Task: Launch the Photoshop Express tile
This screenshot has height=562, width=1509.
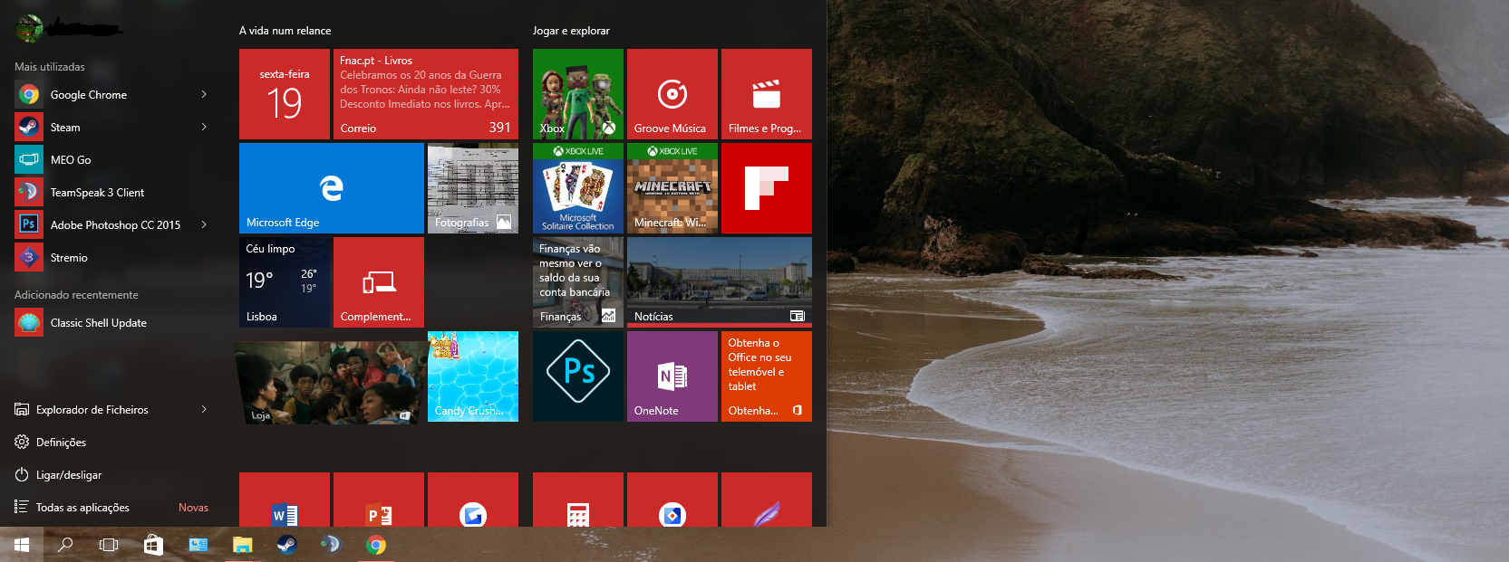Action: click(578, 376)
